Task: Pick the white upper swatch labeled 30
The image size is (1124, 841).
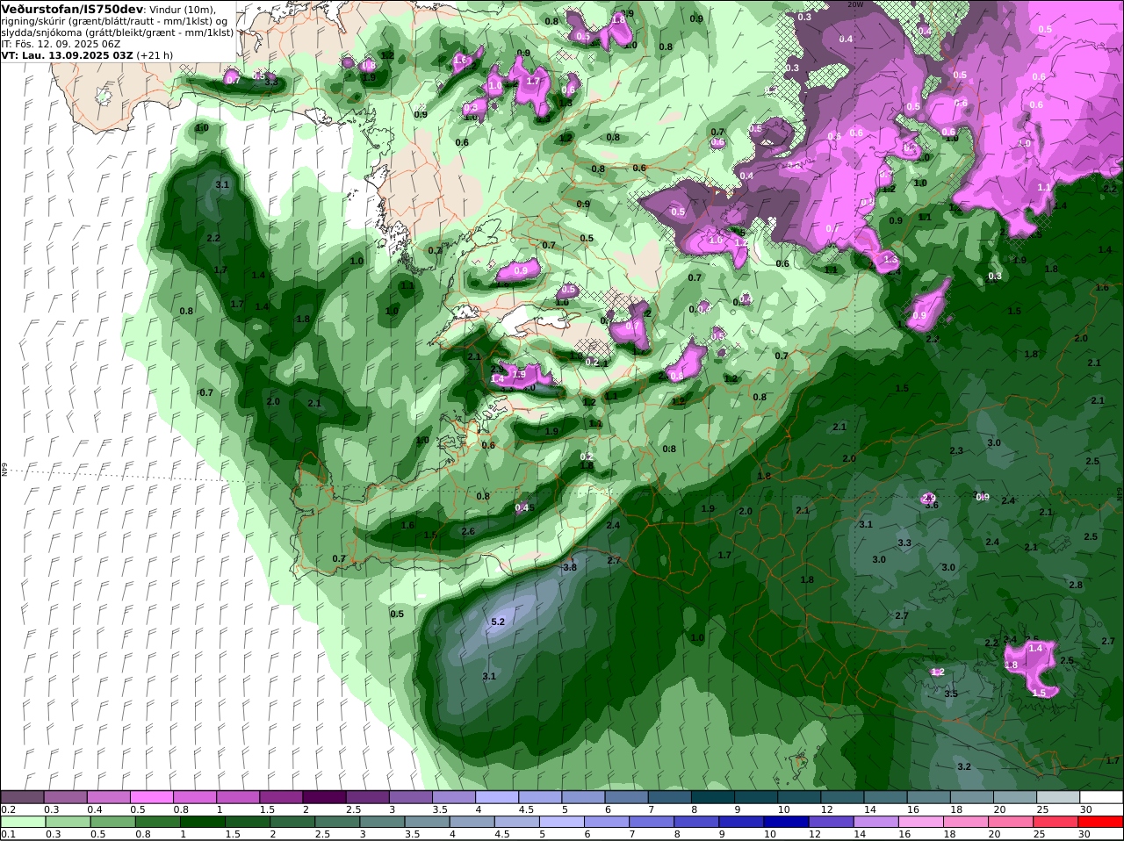Action: point(1102,797)
